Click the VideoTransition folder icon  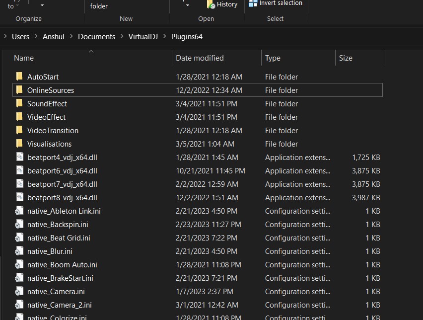point(19,130)
